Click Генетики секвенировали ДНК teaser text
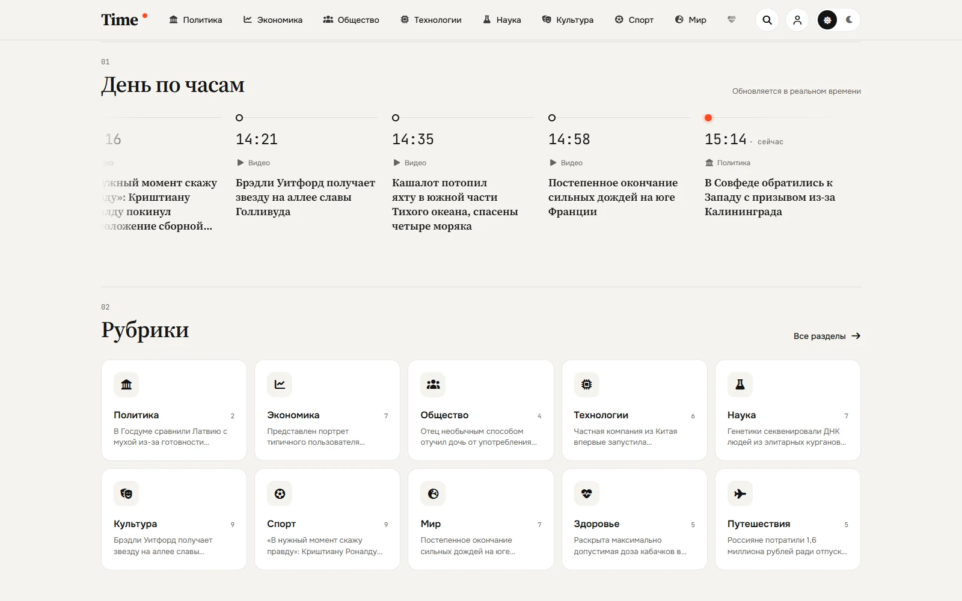 [786, 437]
